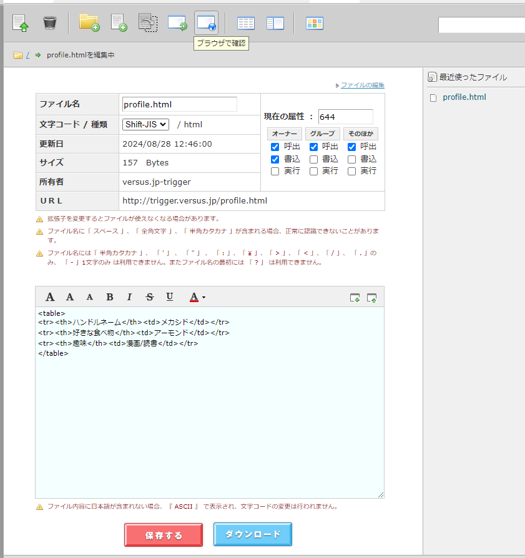Click the グループ column header
Image resolution: width=525 pixels, height=558 pixels.
323,134
